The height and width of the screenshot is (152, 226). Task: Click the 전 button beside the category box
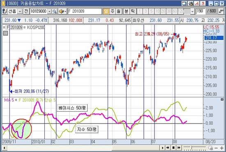click(26, 11)
